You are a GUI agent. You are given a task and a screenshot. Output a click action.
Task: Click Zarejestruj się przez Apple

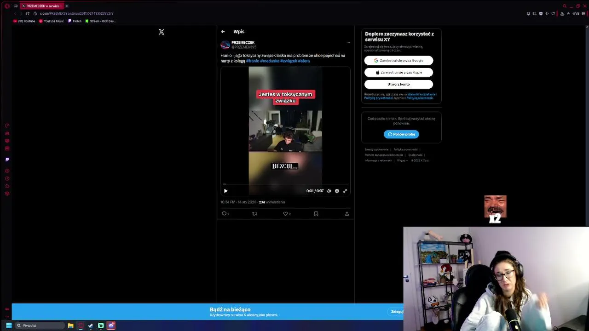click(398, 72)
